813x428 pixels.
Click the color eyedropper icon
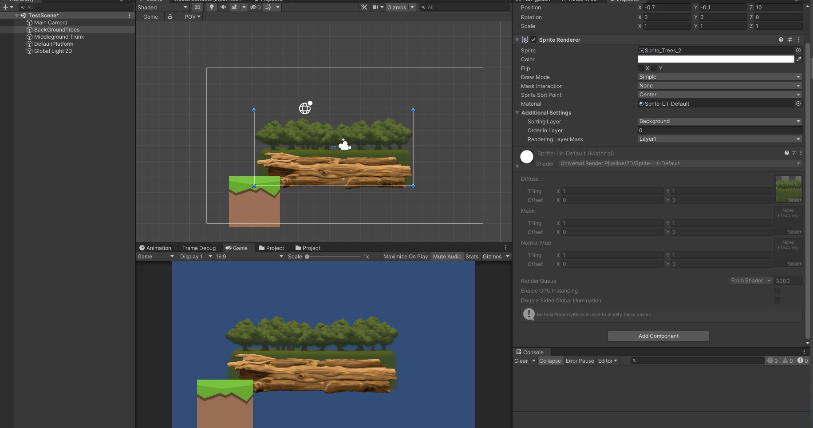pyautogui.click(x=799, y=59)
